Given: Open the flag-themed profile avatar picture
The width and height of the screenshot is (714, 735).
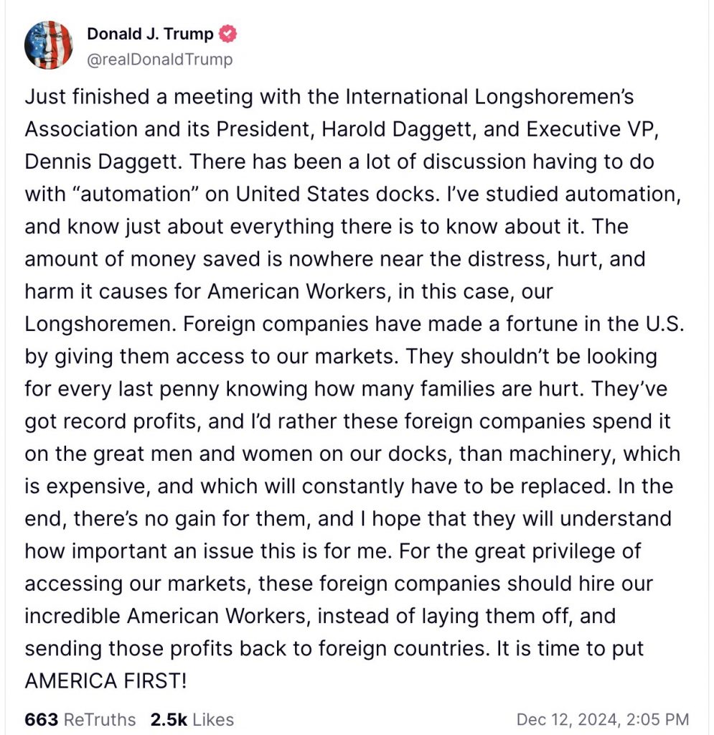Looking at the screenshot, I should point(49,45).
